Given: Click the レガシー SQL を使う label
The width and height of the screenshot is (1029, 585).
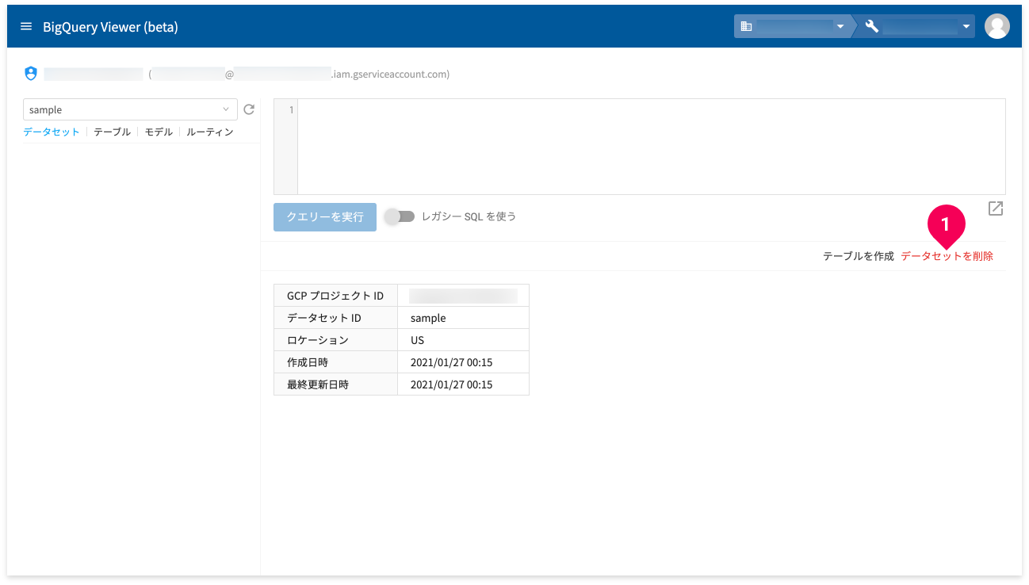Looking at the screenshot, I should 469,216.
